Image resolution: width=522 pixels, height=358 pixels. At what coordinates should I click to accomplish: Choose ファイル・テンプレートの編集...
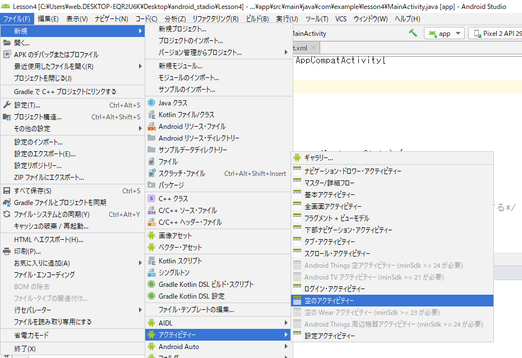coord(219,310)
